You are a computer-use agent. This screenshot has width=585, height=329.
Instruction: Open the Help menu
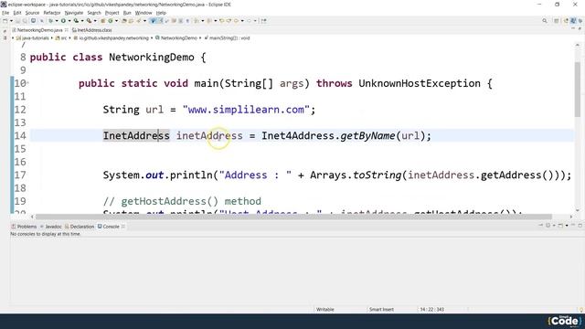coord(161,13)
